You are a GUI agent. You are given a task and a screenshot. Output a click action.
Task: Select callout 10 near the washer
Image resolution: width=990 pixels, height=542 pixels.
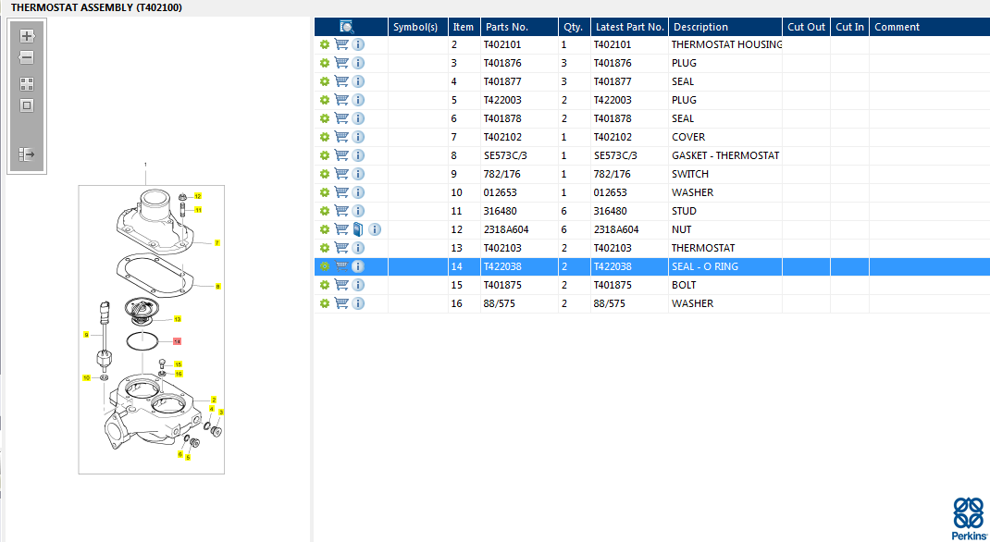(x=86, y=378)
